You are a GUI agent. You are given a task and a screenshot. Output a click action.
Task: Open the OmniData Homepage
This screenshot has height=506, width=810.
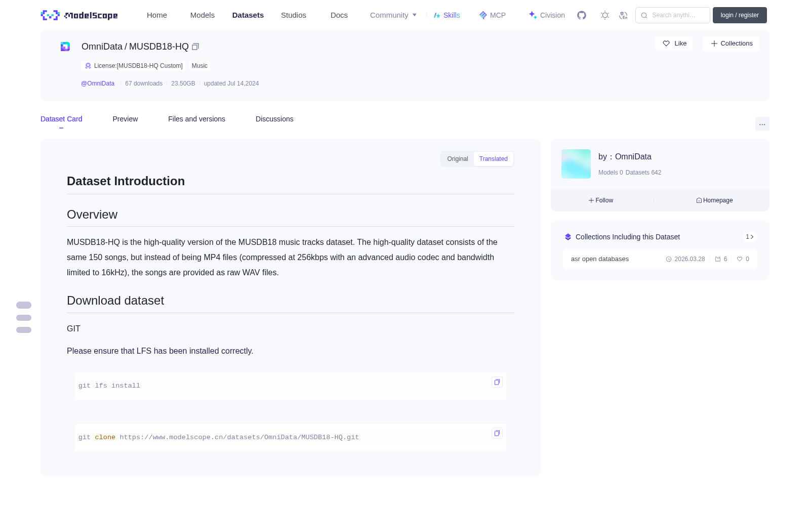click(x=714, y=200)
